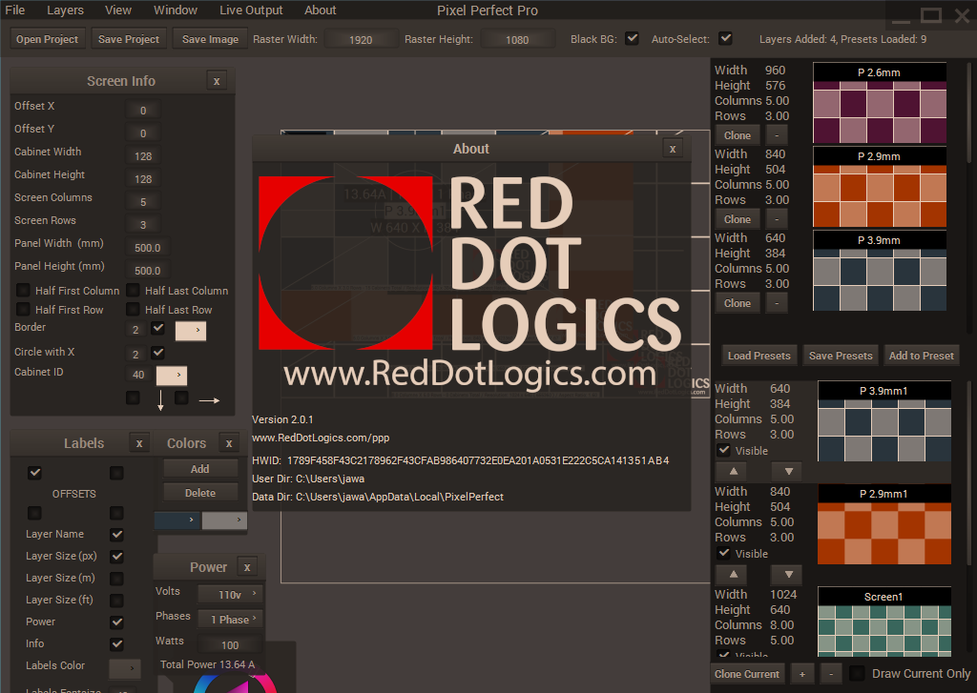Toggle Visible for P 3.9mm1 layer

coord(723,450)
